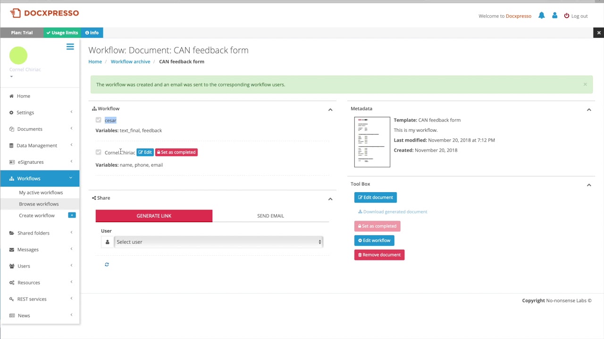Click the Home house icon in sidebar
The height and width of the screenshot is (339, 604).
12,96
